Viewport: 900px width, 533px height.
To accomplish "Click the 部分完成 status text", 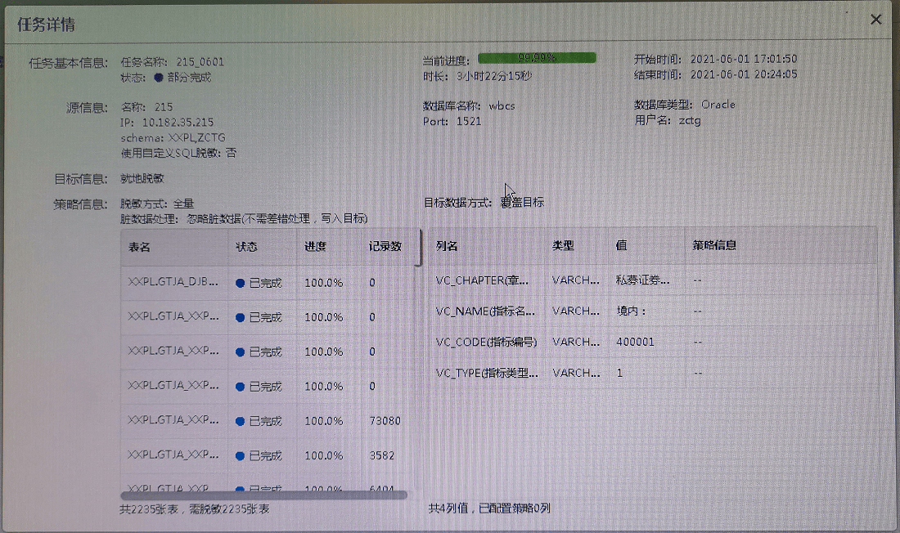I will pos(189,78).
